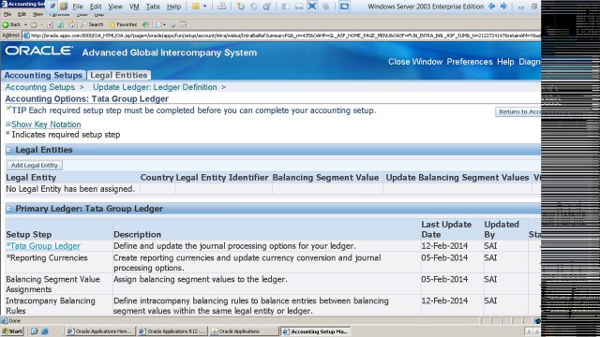The width and height of the screenshot is (600, 337).
Task: Open dropdown arrow beside yellow library icon
Action: tap(204, 7)
